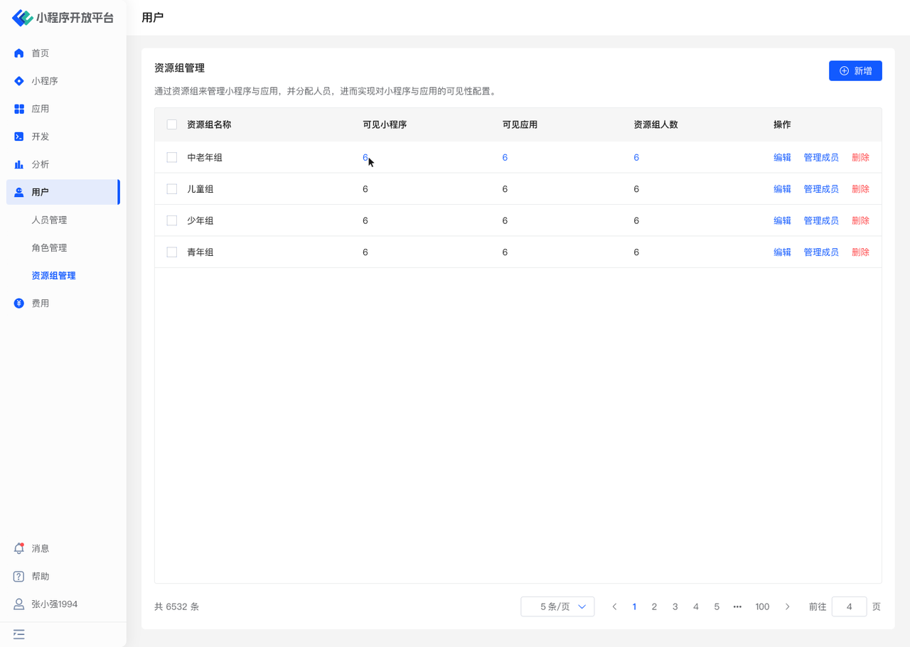Viewport: 910px width, 647px height.
Task: Collapse the sidebar using the bottom-left icon
Action: tap(19, 634)
